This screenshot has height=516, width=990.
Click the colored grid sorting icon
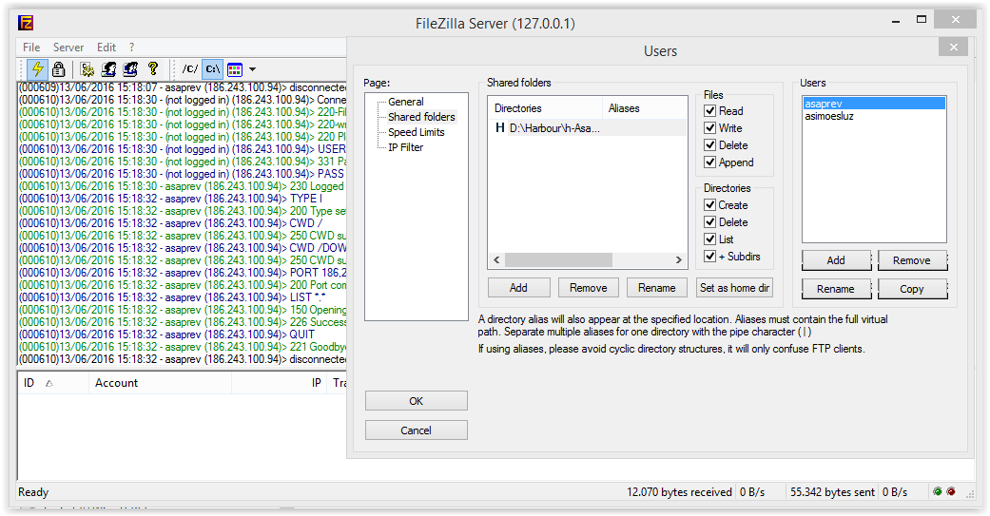pos(235,69)
